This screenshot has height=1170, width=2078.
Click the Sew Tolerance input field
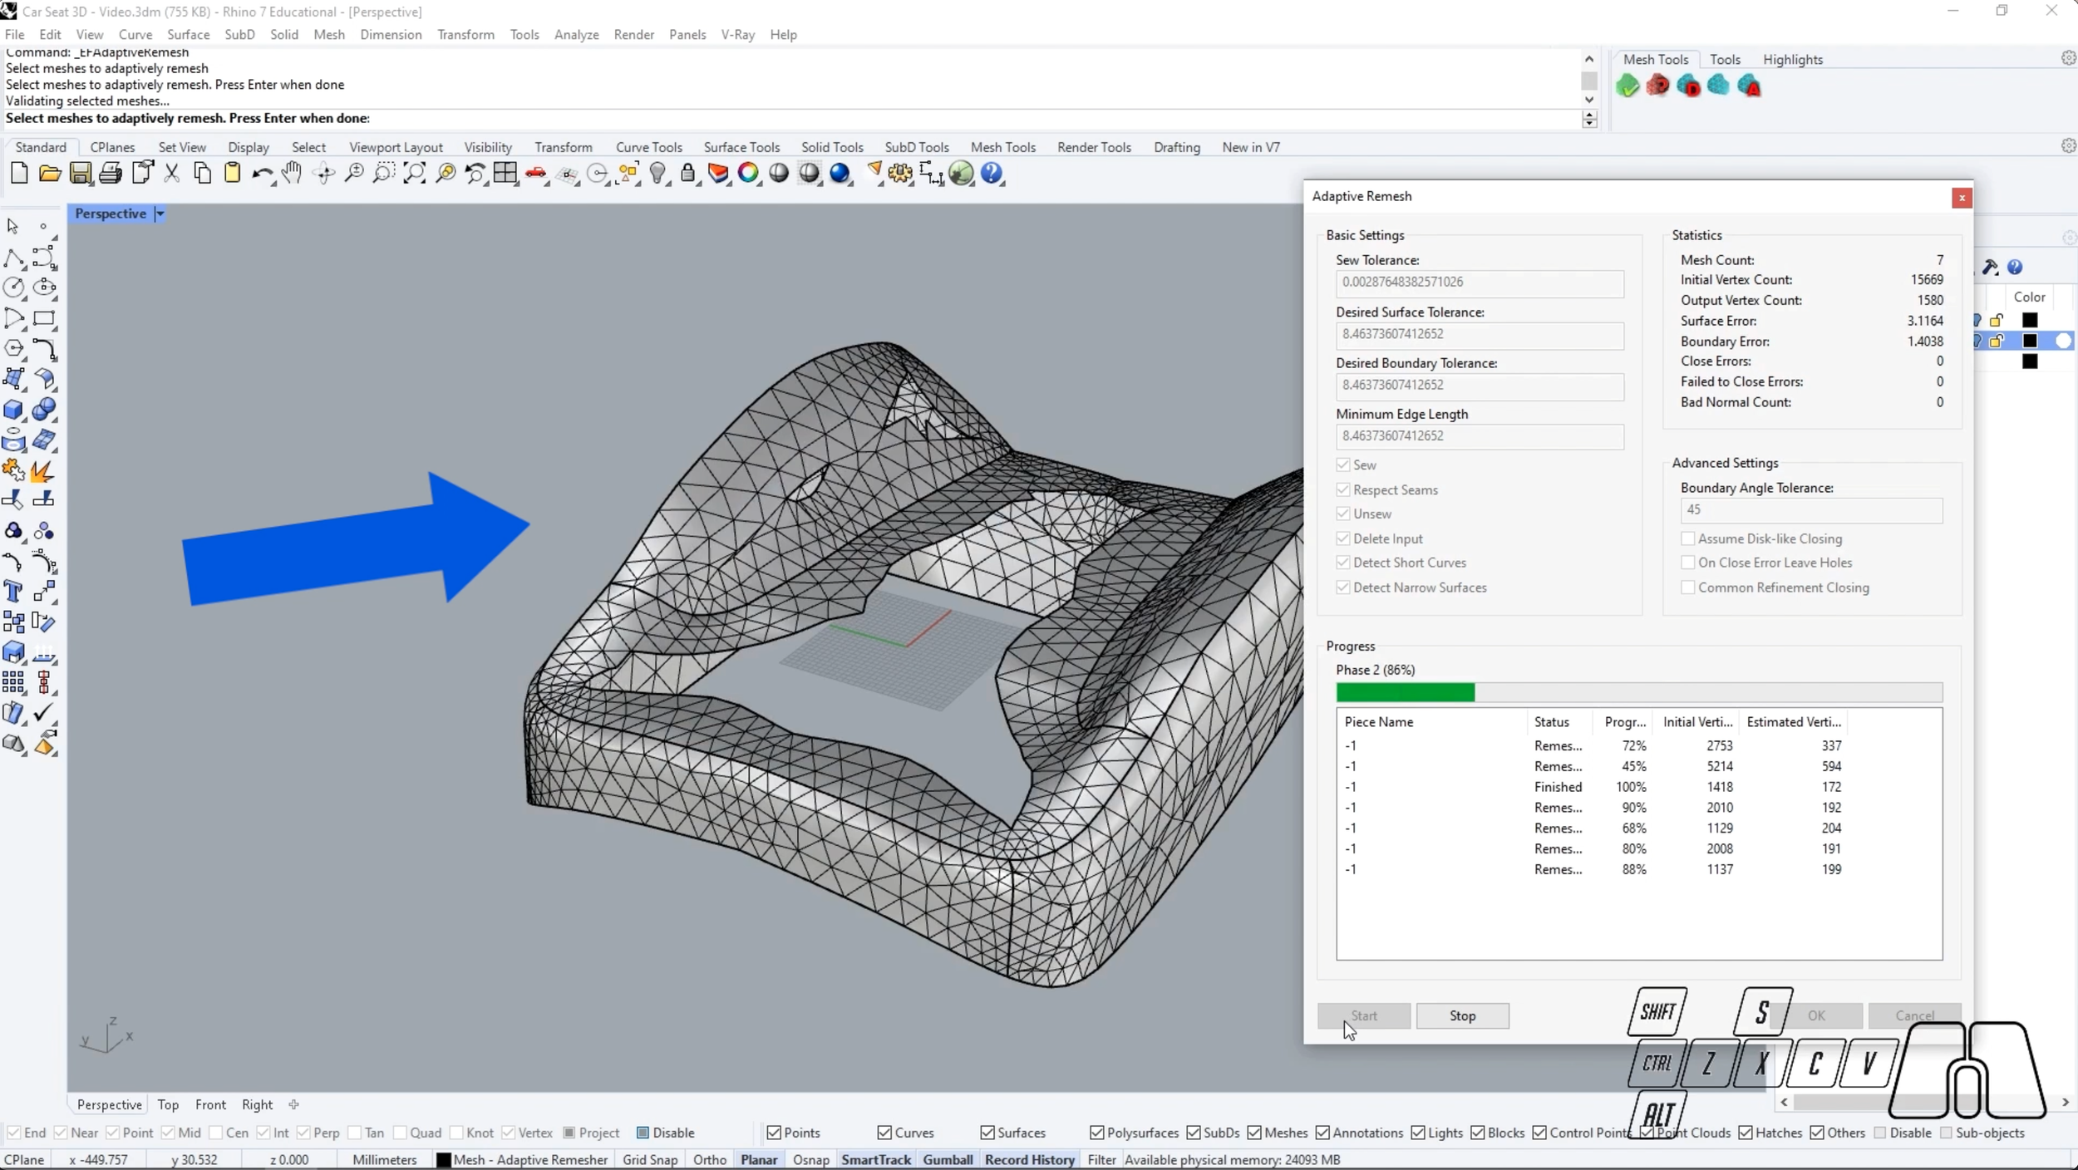pos(1480,283)
